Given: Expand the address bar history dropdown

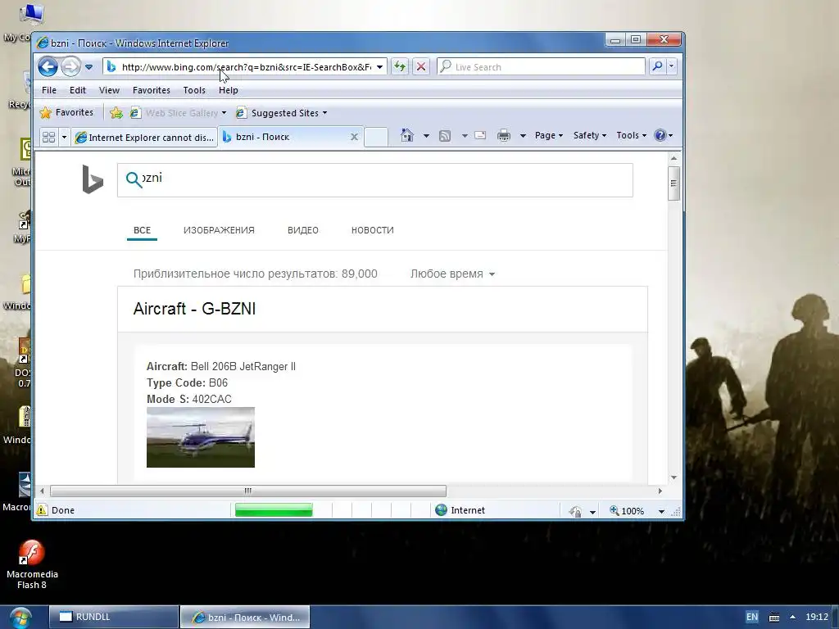Looking at the screenshot, I should (379, 67).
